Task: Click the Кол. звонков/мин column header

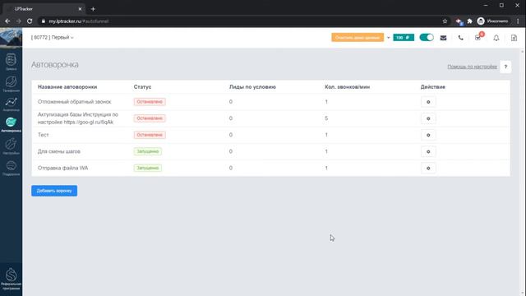Action: click(x=347, y=87)
